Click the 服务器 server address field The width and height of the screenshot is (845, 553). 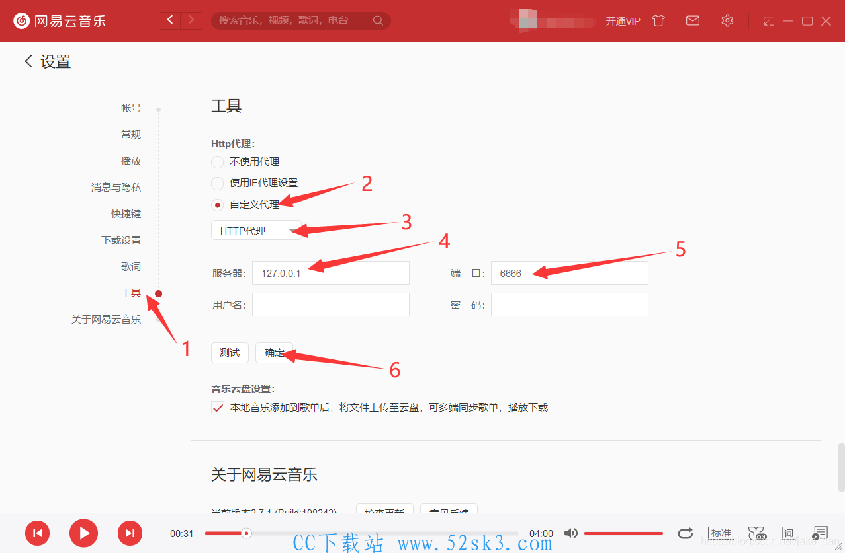pos(331,273)
